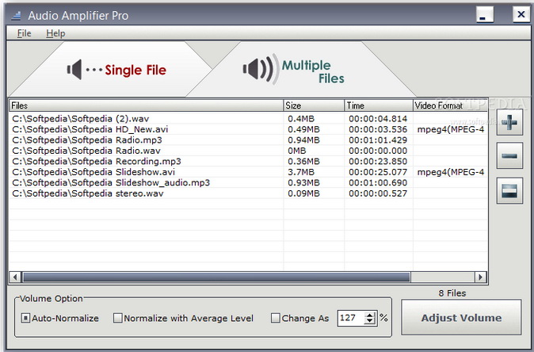Select Softpedia stereo.wav row

coord(88,193)
